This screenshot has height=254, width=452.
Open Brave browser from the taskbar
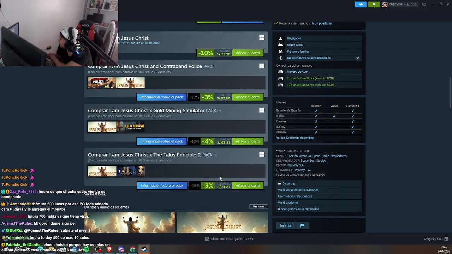pyautogui.click(x=109, y=250)
